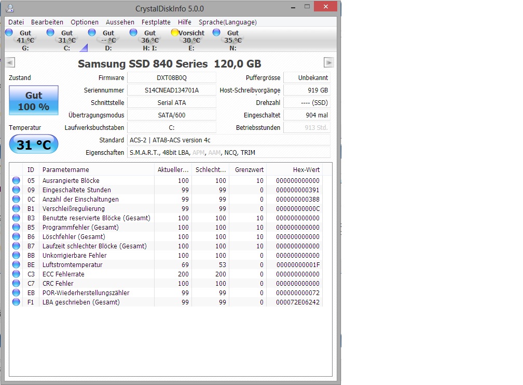This screenshot has width=523, height=385.
Task: Click the Schlecht... column header
Action: coord(211,169)
